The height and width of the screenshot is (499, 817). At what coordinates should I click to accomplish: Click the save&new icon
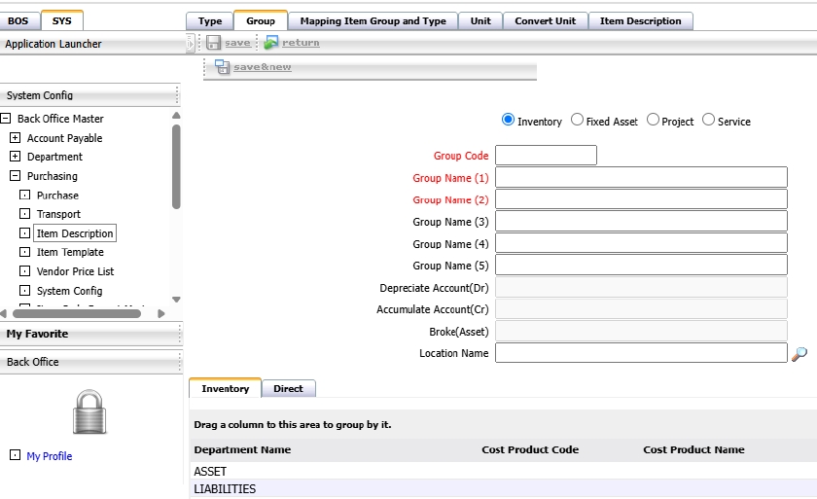tap(222, 67)
